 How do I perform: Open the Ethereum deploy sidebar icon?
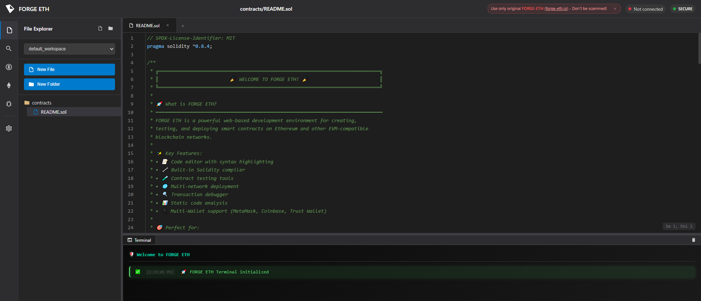[9, 85]
